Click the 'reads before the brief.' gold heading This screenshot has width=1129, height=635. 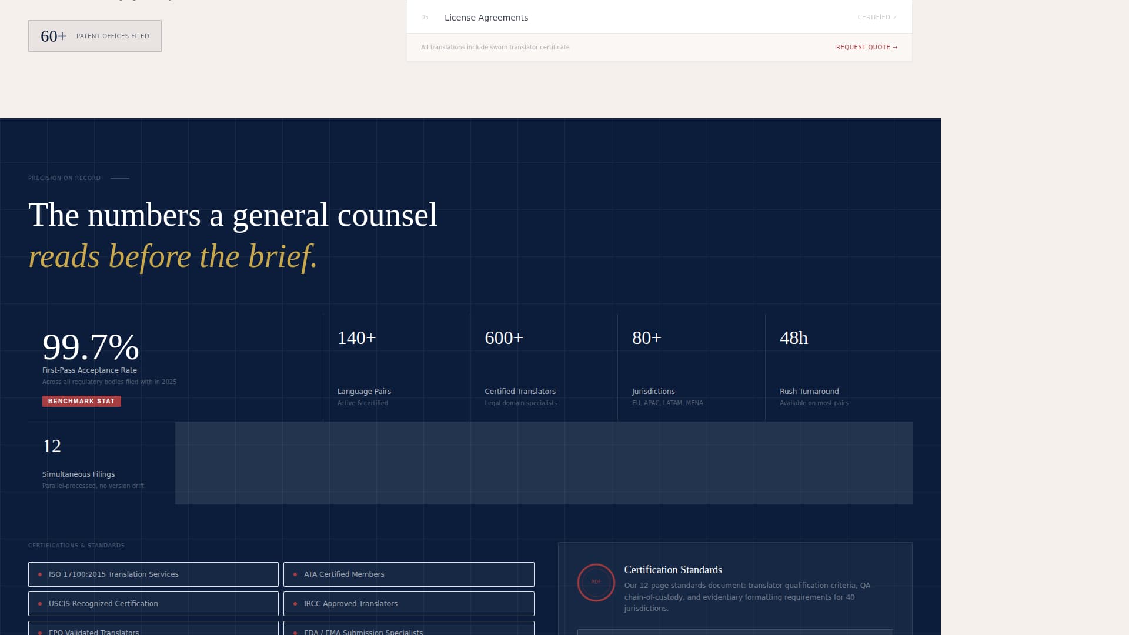tap(173, 257)
